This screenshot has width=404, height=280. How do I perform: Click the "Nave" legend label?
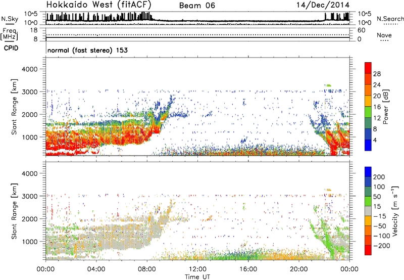(x=384, y=35)
